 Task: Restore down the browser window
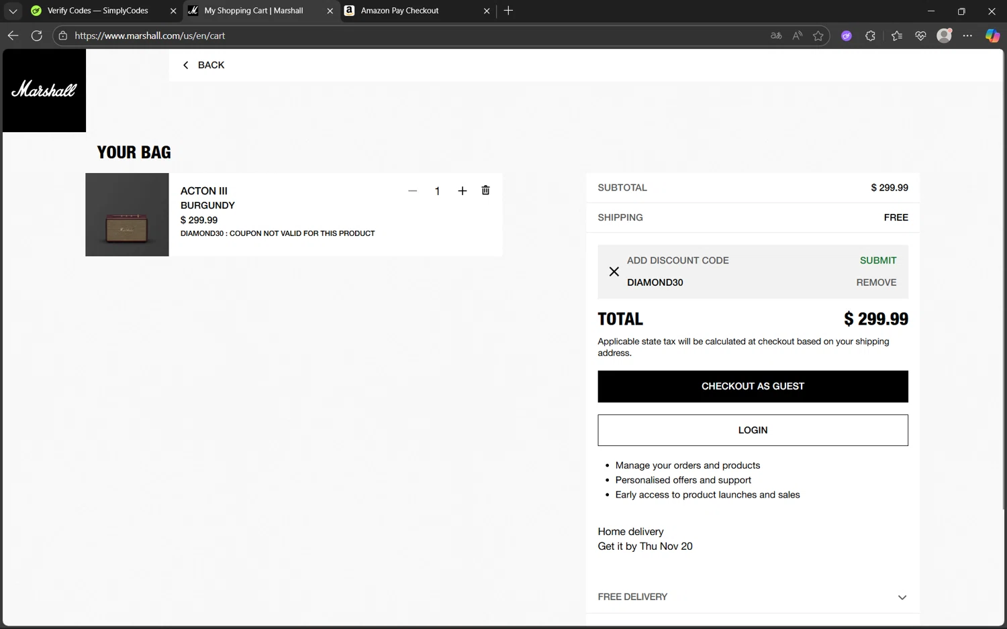click(961, 11)
